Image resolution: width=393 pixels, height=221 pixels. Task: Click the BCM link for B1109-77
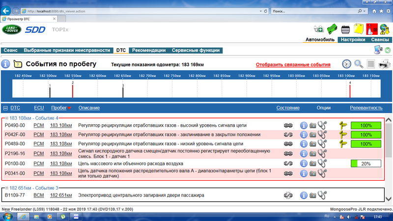pos(39,195)
